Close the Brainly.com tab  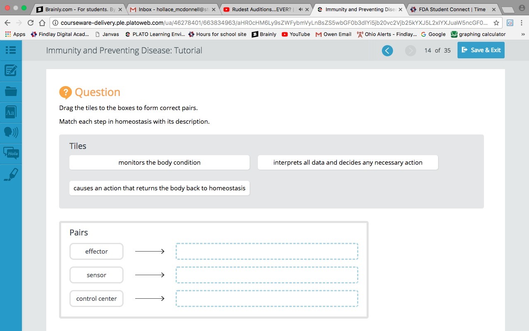point(120,9)
